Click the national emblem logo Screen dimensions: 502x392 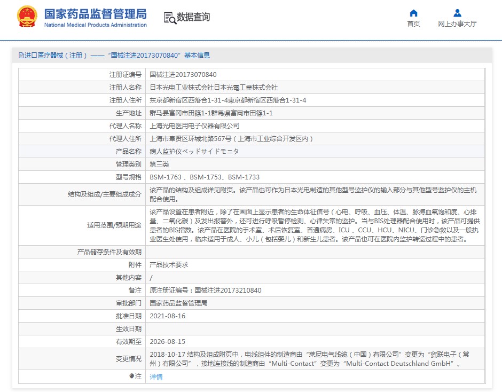tap(27, 17)
